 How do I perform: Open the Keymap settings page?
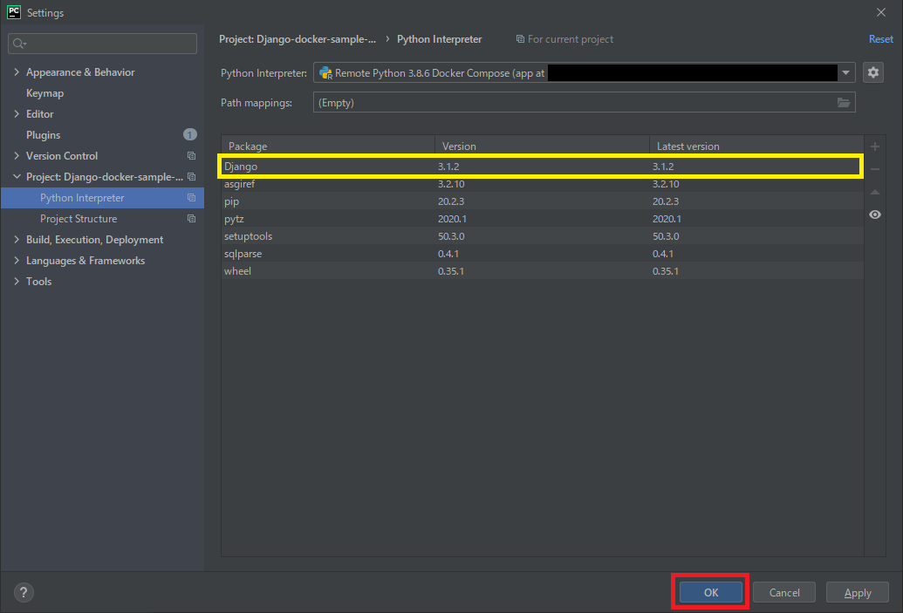pyautogui.click(x=44, y=93)
